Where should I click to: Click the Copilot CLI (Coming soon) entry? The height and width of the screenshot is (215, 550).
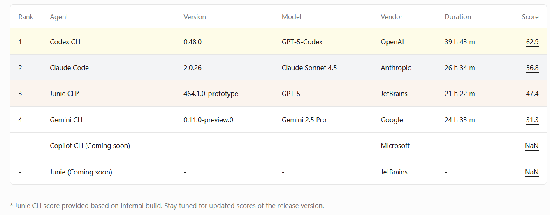pyautogui.click(x=90, y=146)
